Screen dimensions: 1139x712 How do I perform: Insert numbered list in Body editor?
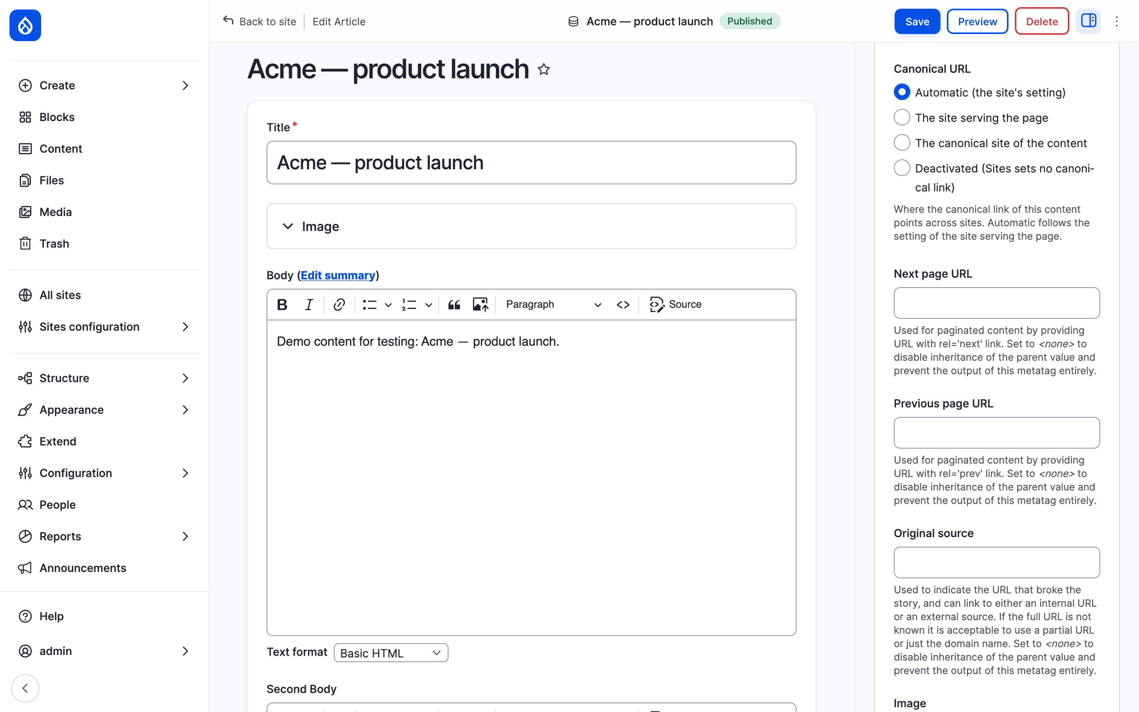(x=409, y=305)
